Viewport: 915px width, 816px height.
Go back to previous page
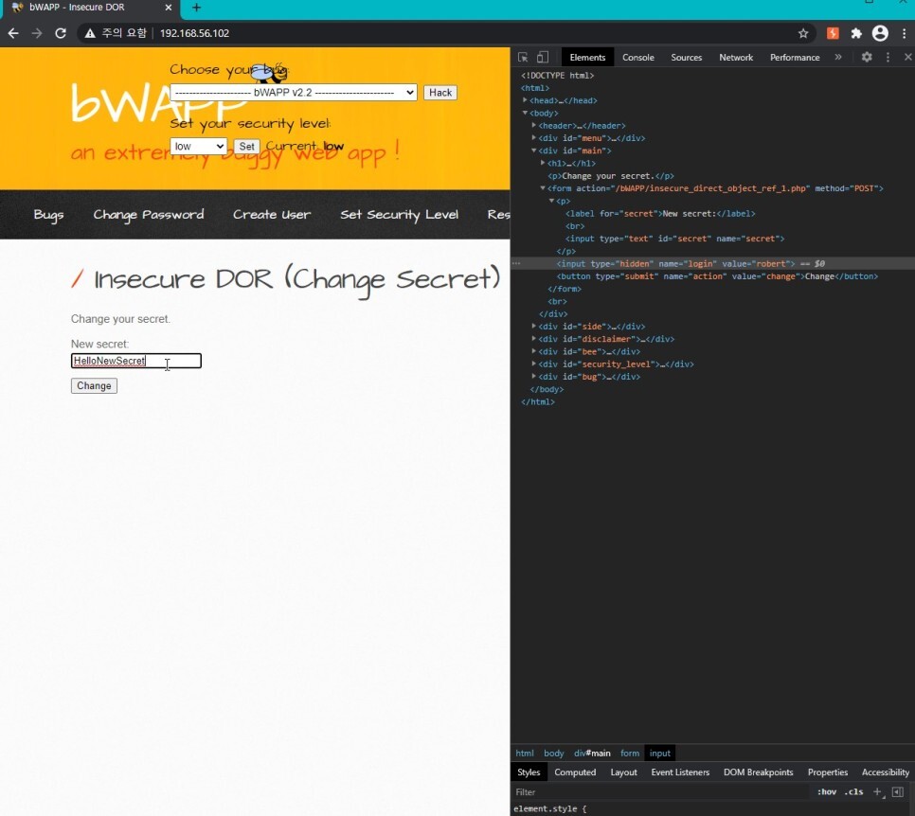tap(13, 33)
